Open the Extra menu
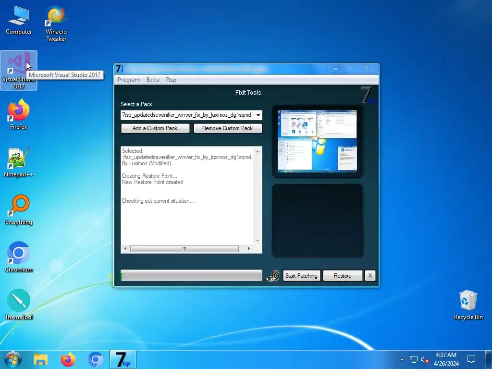Screen dimensions: 492x369 coord(153,80)
